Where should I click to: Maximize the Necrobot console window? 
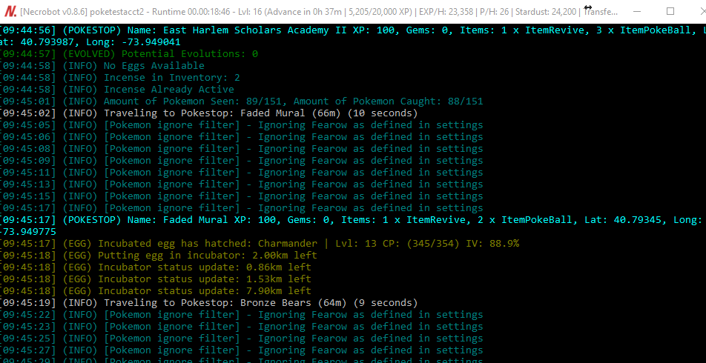tap(670, 11)
